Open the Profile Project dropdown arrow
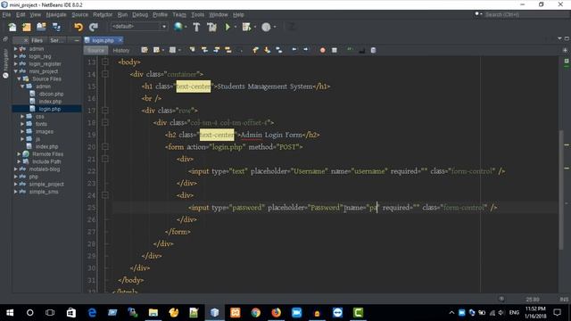Image resolution: width=571 pixels, height=321 pixels. [275, 27]
